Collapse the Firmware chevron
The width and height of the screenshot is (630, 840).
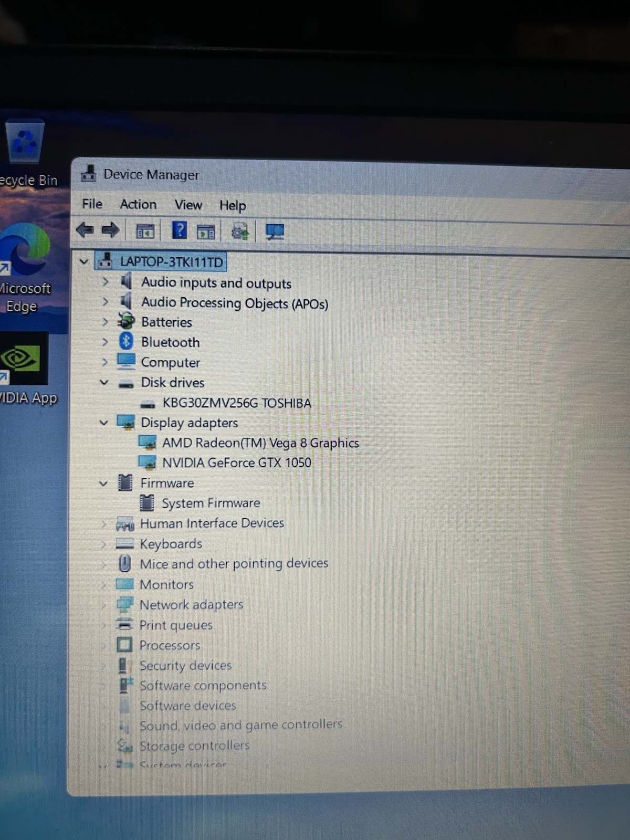click(103, 483)
